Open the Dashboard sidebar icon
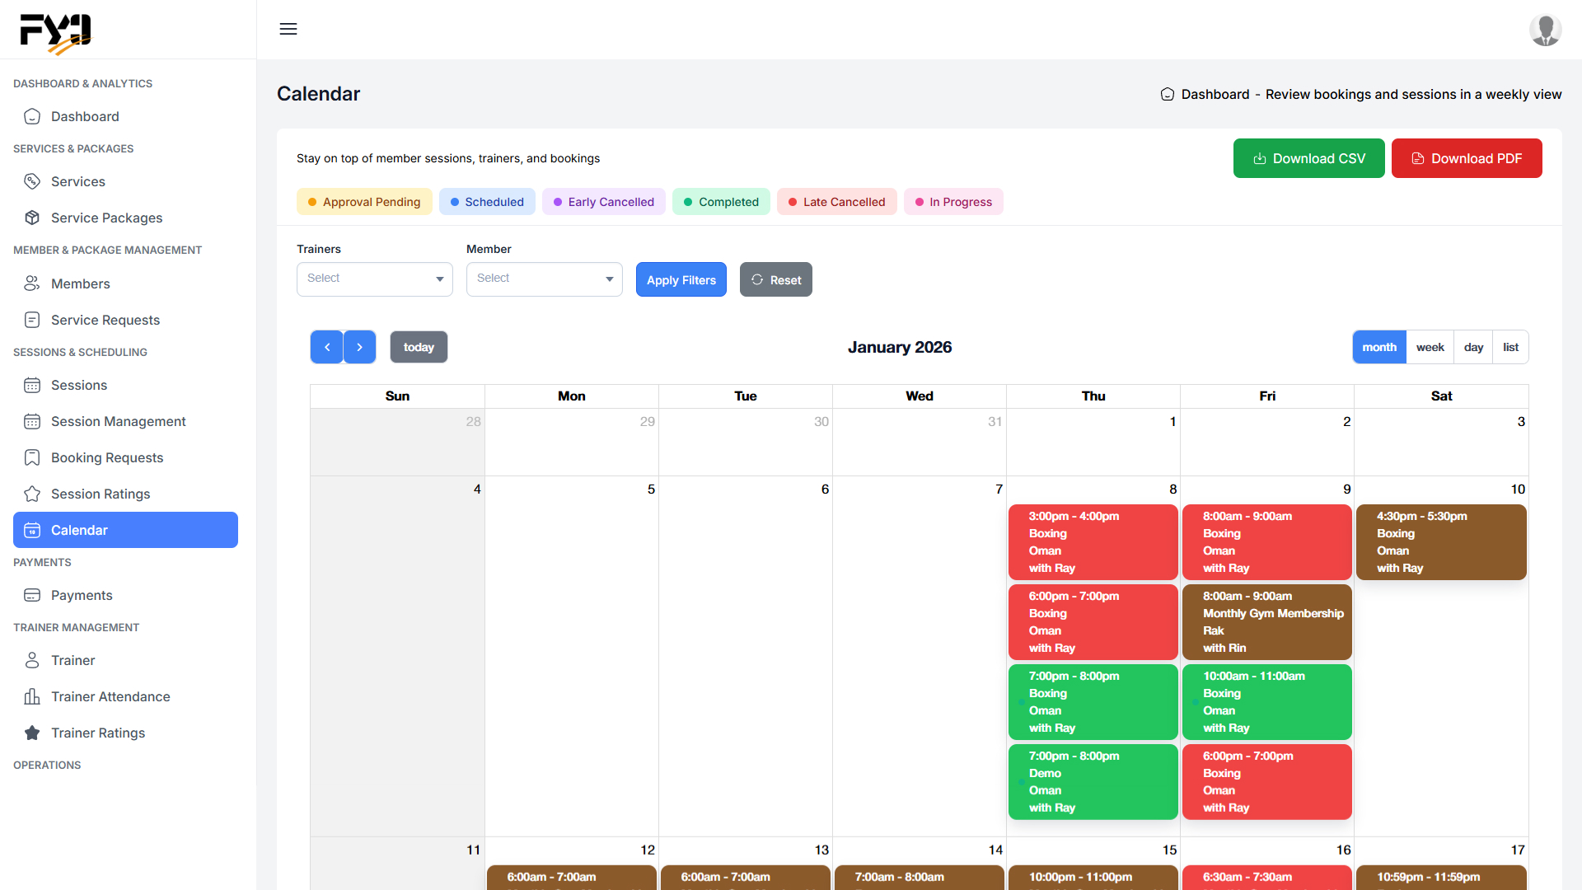The width and height of the screenshot is (1582, 890). (32, 116)
